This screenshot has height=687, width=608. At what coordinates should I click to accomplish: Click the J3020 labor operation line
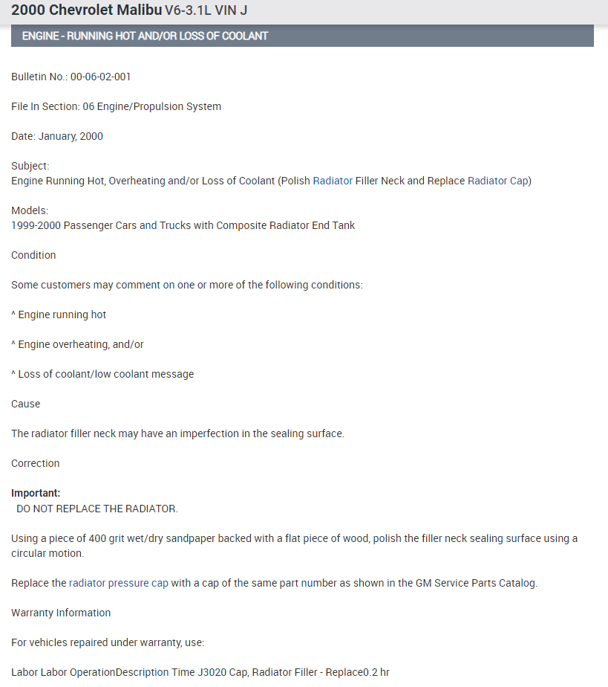(200, 672)
